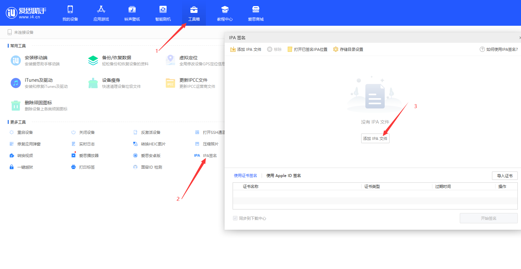Viewport: 521px width, 269px height.
Task: Open the 如何使用IPA签名? help link
Action: point(499,49)
